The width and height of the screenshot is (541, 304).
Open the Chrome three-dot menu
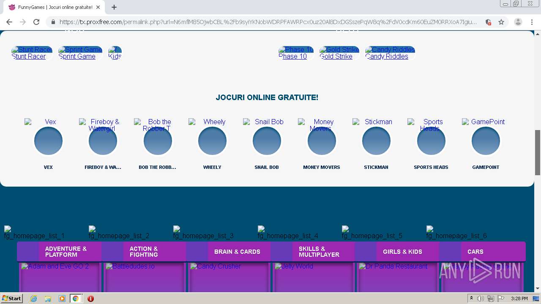[x=531, y=22]
